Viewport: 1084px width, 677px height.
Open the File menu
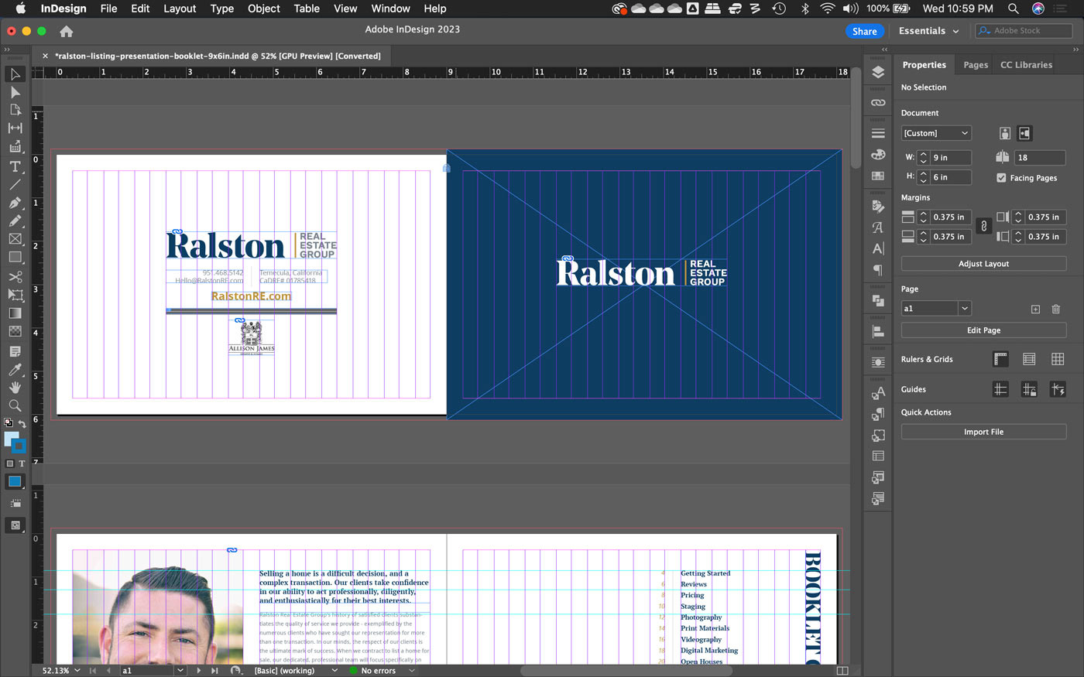[108, 9]
